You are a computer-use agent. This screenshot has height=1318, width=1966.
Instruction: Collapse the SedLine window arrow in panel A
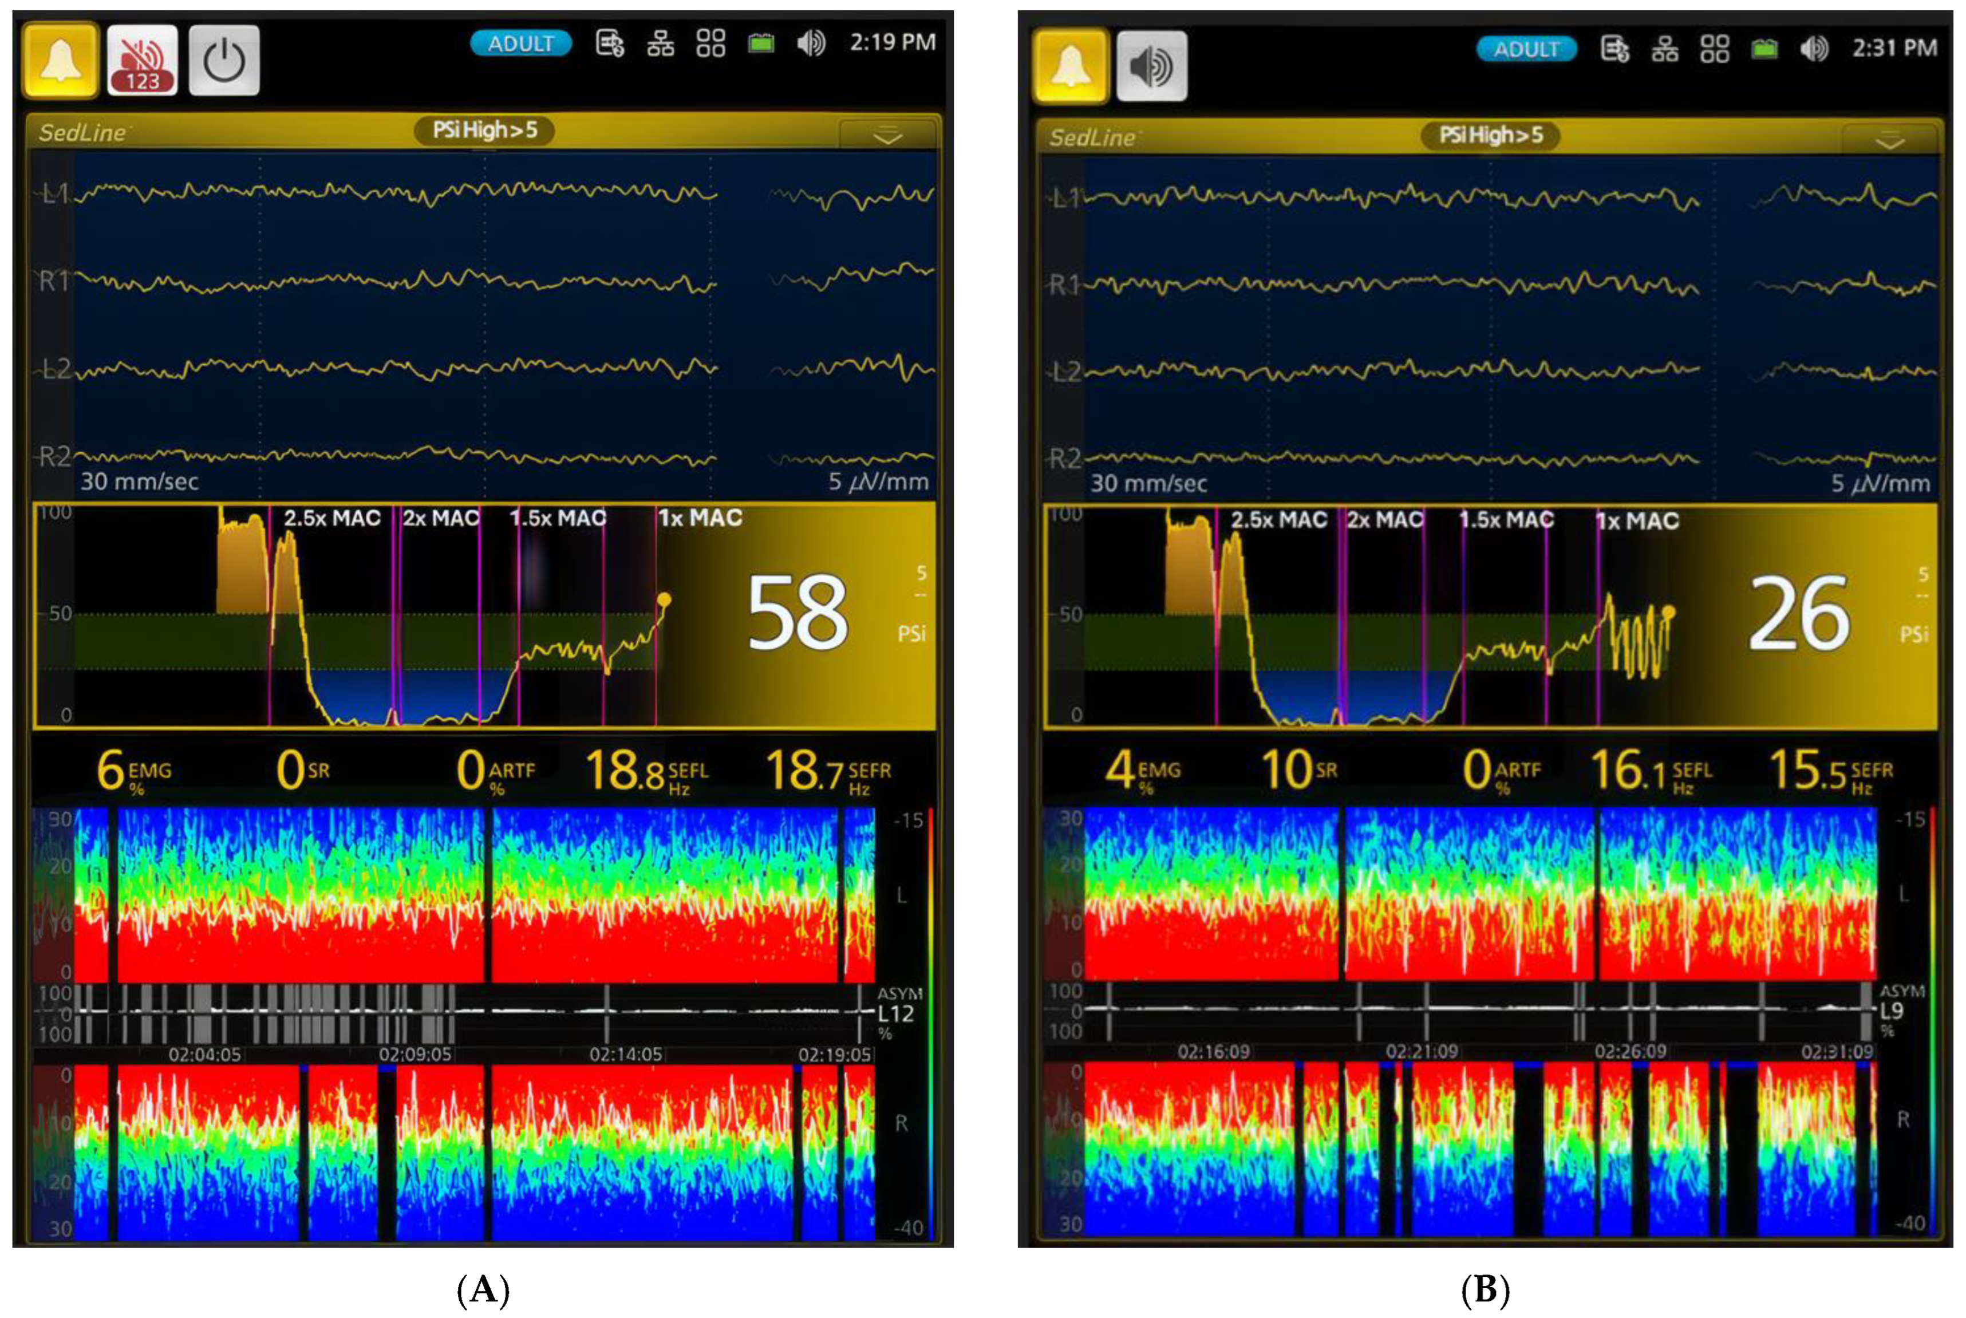tap(887, 135)
